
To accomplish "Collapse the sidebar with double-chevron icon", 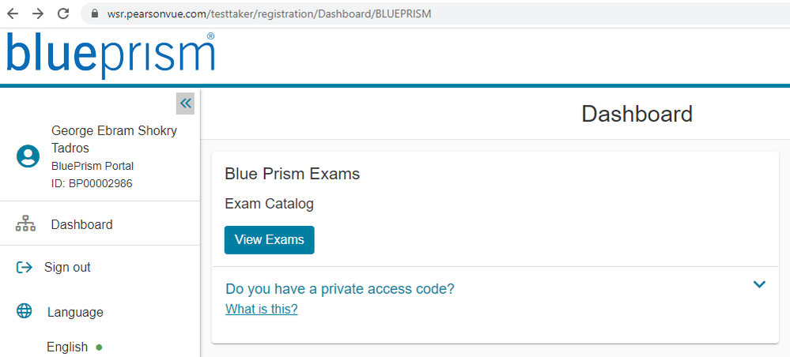I will pyautogui.click(x=185, y=103).
